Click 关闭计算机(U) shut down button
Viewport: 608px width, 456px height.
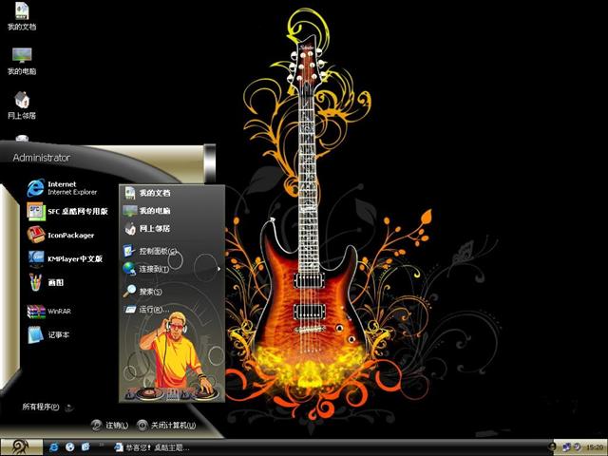click(166, 426)
